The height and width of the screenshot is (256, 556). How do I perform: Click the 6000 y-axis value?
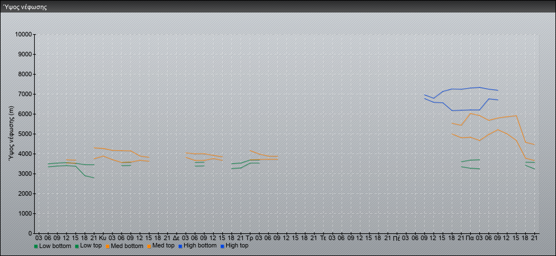coord(24,114)
